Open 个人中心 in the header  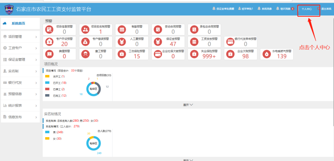tap(307, 9)
